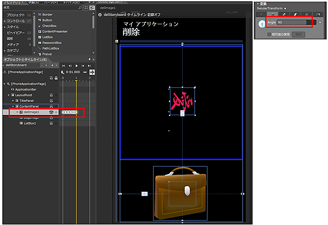
Task: Collapse the 変換 transform section
Action: pos(257,3)
